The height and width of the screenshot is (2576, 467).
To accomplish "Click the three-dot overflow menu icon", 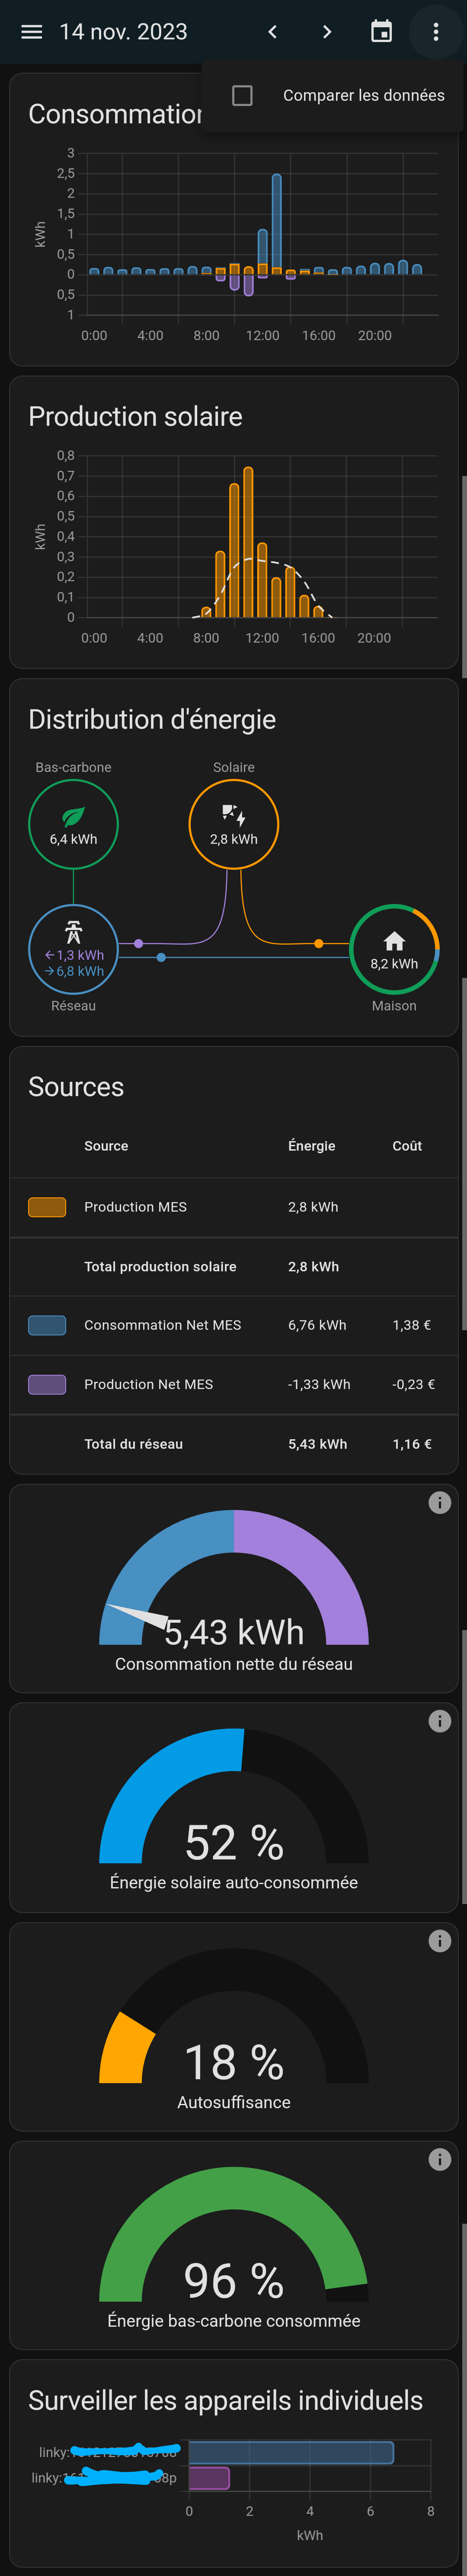I will click(436, 32).
